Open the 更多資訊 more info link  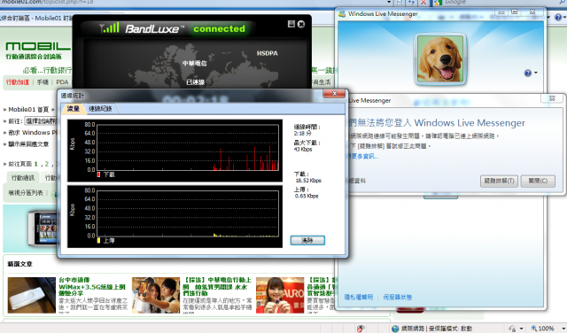point(364,156)
